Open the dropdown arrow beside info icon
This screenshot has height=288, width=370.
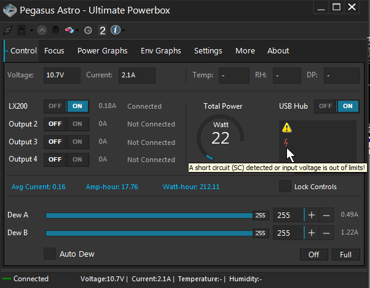pos(123,30)
